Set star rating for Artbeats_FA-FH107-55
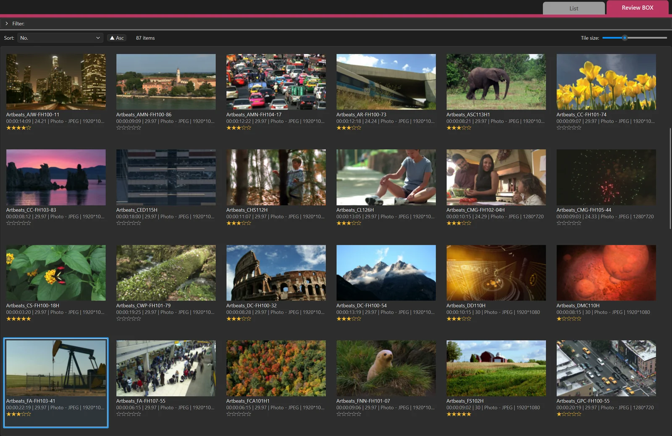This screenshot has width=672, height=436. pos(129,414)
